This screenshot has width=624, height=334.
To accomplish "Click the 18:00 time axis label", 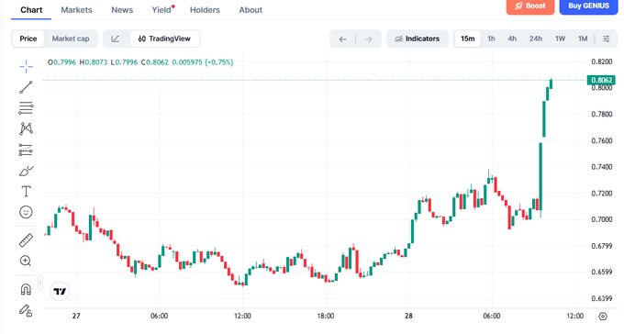I will (326, 316).
